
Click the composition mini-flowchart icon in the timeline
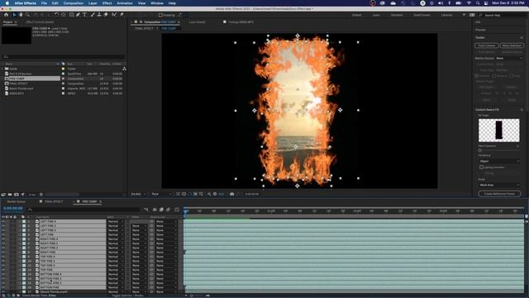[x=145, y=209]
